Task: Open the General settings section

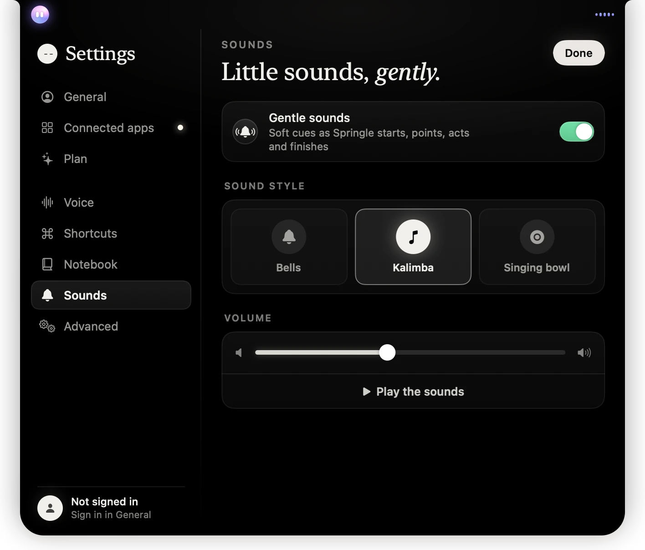Action: coord(111,97)
